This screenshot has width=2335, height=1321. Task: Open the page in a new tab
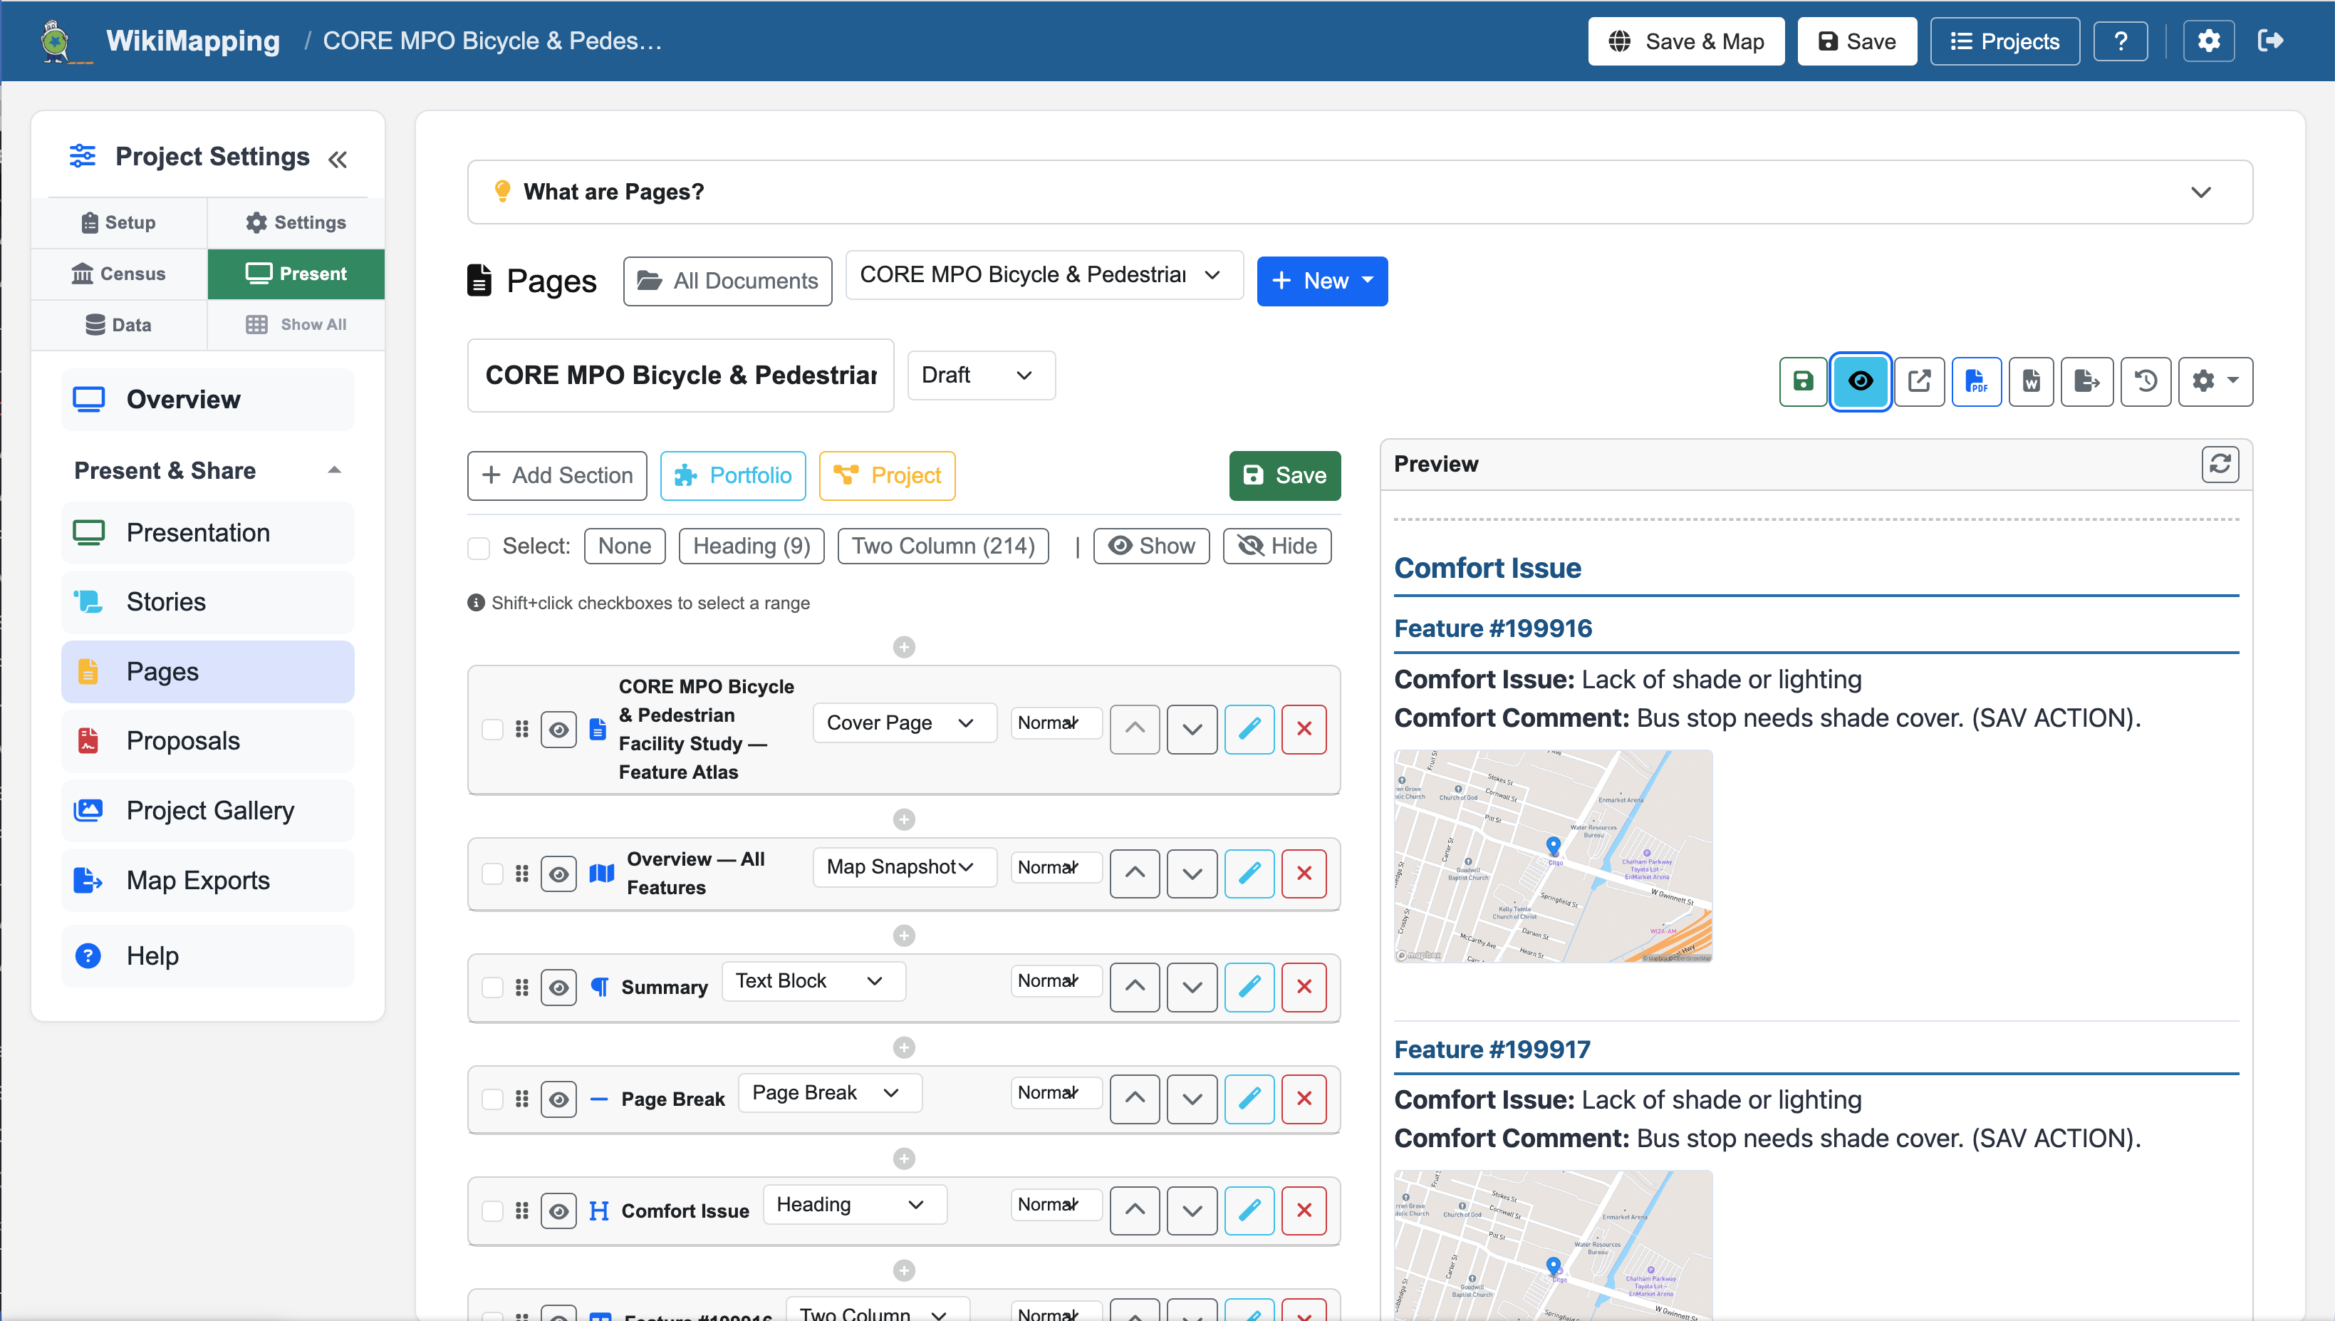[1920, 381]
